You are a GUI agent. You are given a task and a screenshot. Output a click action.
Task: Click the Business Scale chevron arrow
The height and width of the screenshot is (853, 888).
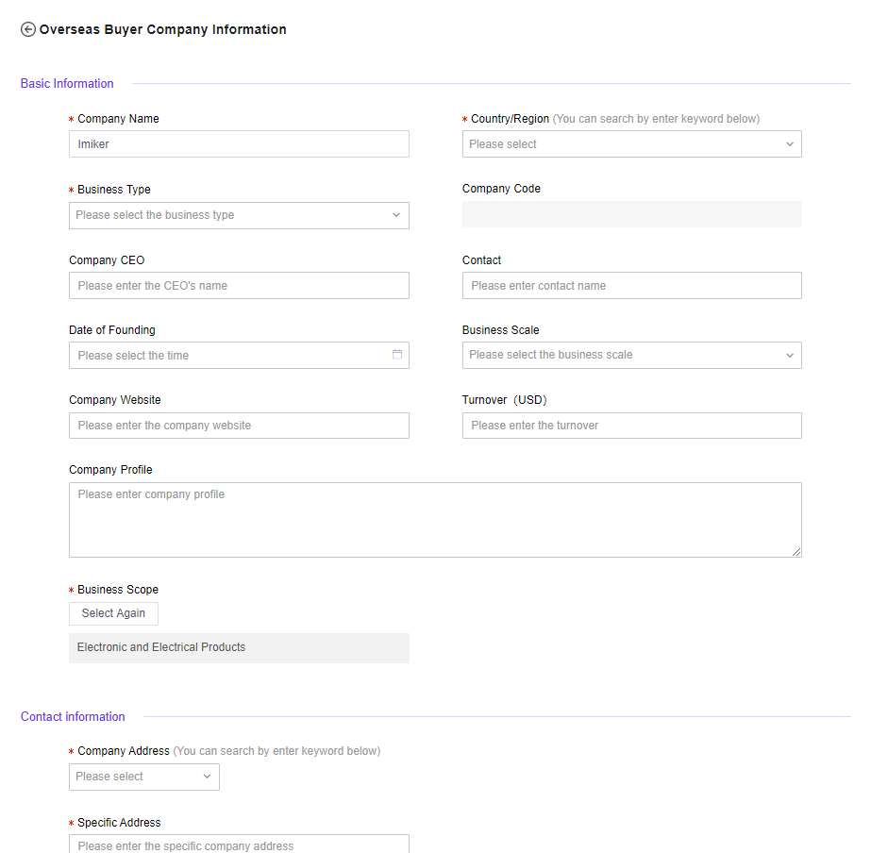[x=790, y=355]
